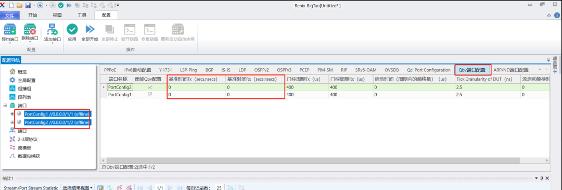Screen dimensions: 562x190
Task: Click the Stream/Port Stream Statistic label
Action: 31,188
